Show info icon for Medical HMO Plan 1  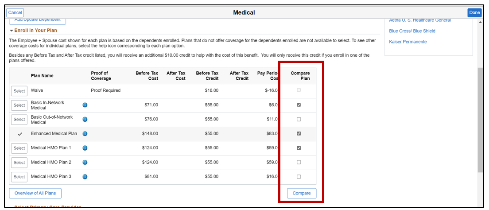(85, 148)
